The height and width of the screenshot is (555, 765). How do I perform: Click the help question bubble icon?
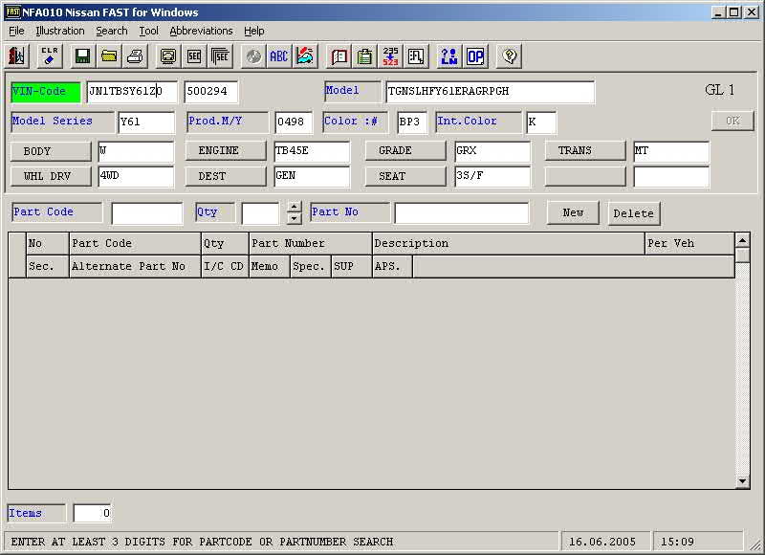point(509,56)
